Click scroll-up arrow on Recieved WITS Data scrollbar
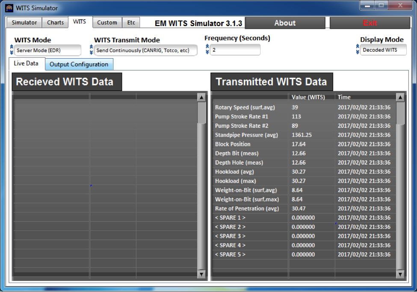The image size is (417, 292). (x=201, y=97)
